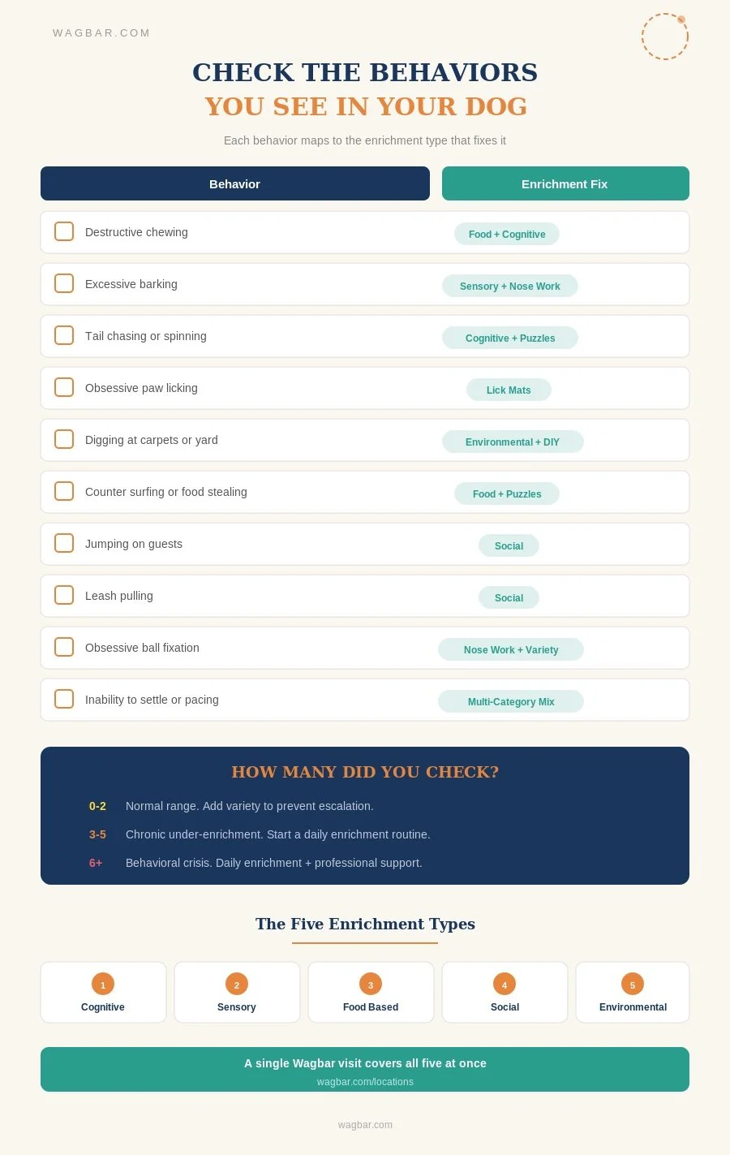Check the Jumping on guests box

(64, 543)
